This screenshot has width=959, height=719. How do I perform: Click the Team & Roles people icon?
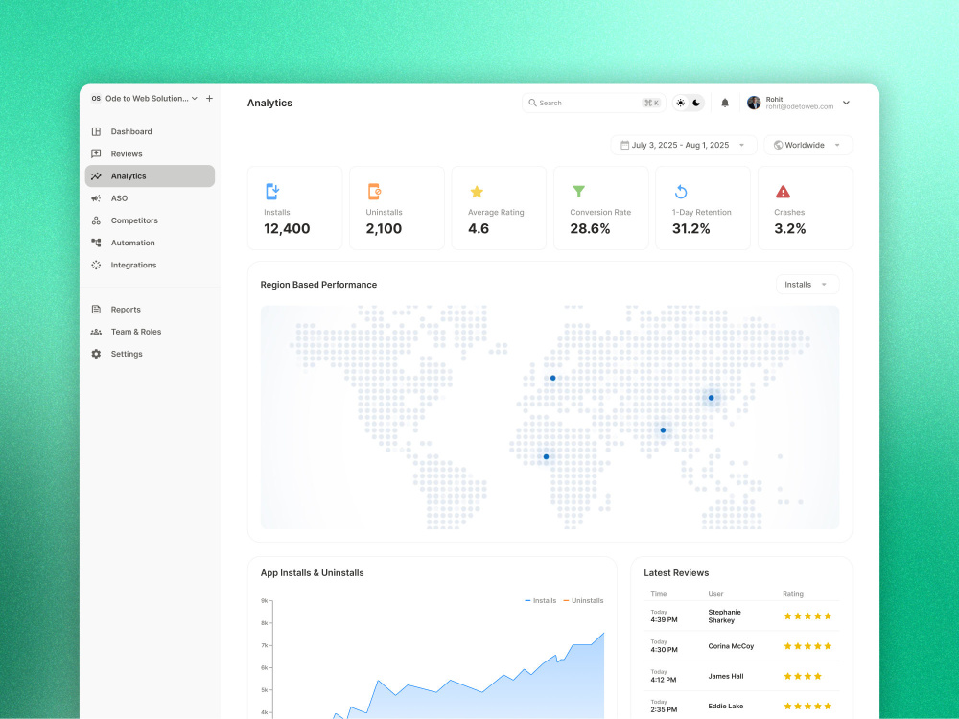click(x=96, y=332)
